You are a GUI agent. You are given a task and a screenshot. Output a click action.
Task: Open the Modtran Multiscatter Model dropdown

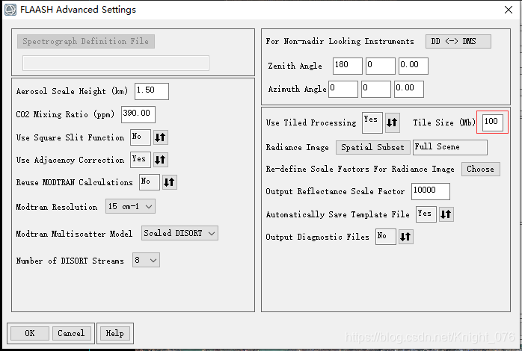179,233
